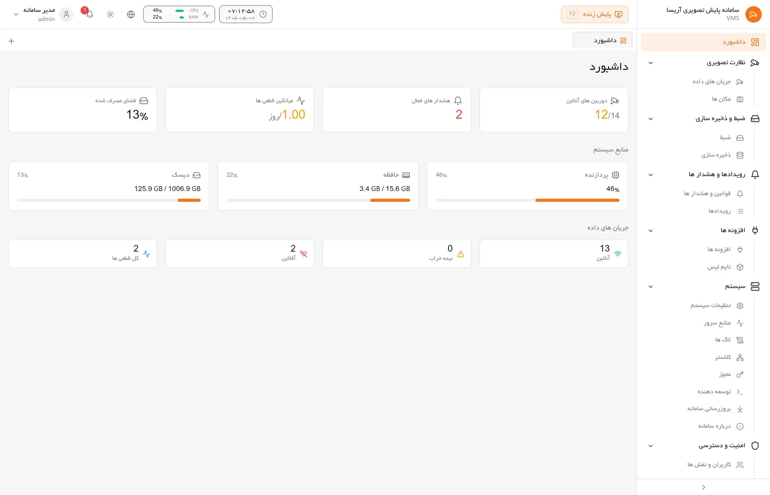Click آفلاین streams card wifi-off icon
This screenshot has width=770, height=495.
(304, 254)
